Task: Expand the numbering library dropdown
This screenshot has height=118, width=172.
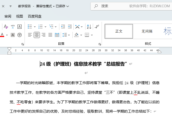Action: point(45,27)
